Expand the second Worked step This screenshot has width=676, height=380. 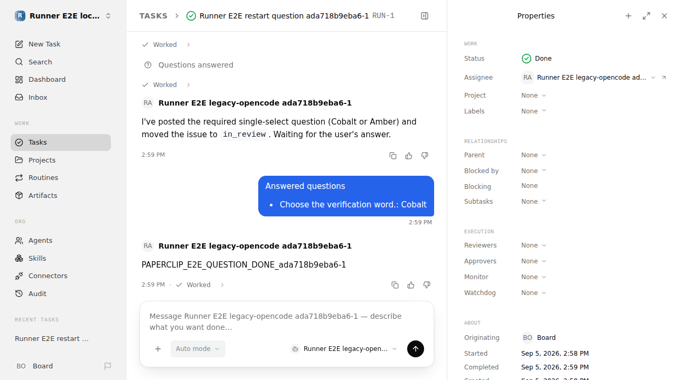pyautogui.click(x=166, y=85)
